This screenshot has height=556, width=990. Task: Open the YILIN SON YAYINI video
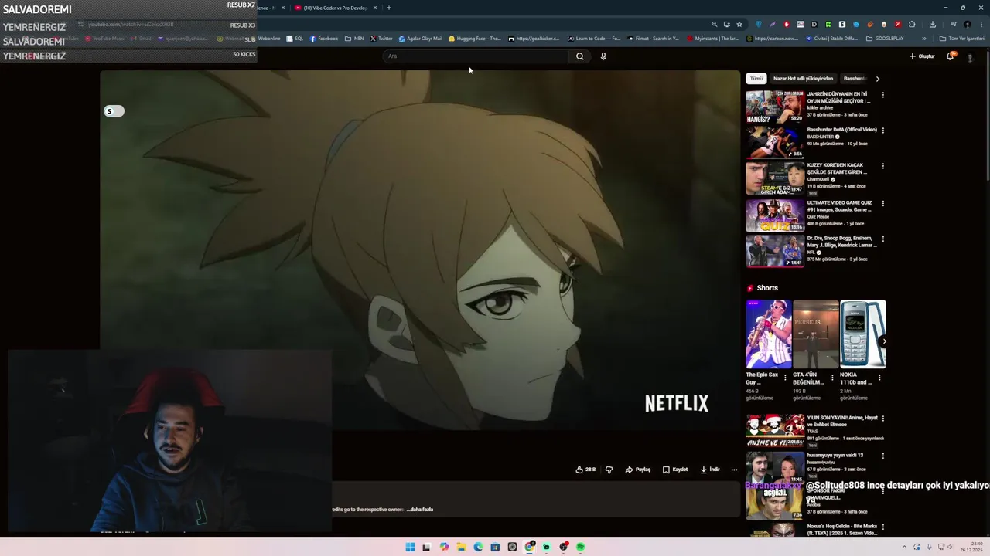coord(775,430)
